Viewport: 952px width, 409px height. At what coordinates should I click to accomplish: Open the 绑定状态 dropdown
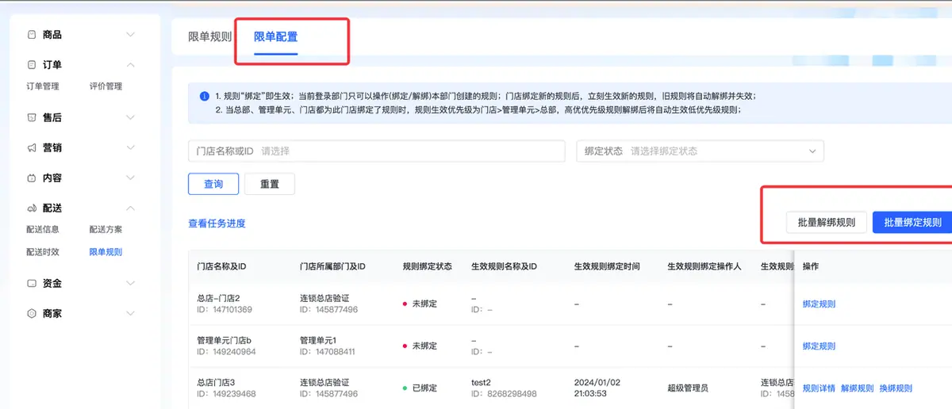[x=700, y=151]
